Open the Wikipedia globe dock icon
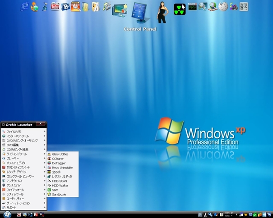 point(223,7)
